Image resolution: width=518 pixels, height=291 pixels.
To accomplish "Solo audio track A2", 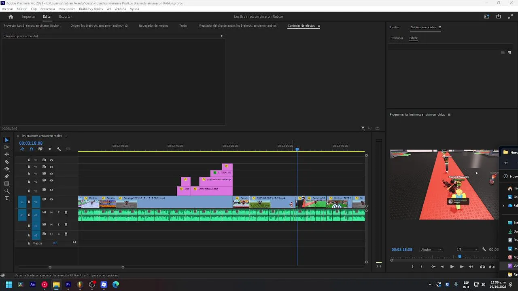I will [59, 225].
